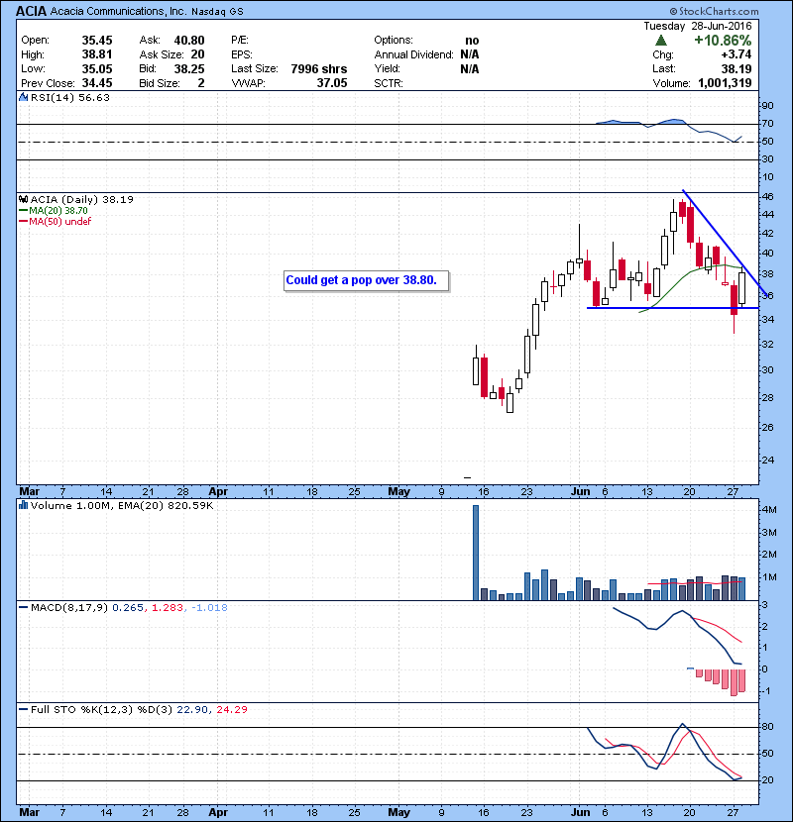Click the blue descending trendline on the price chart

(725, 242)
